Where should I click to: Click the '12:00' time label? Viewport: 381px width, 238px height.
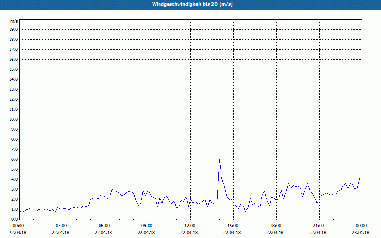point(190,226)
